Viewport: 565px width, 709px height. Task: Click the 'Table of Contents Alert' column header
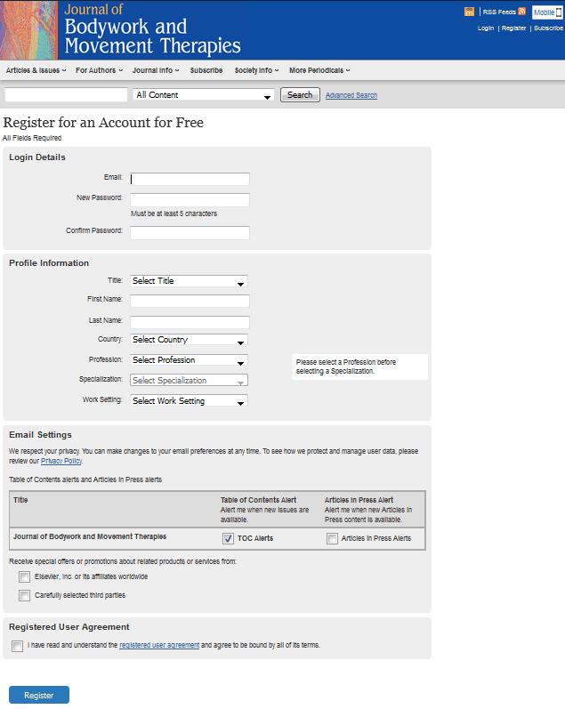coord(258,500)
